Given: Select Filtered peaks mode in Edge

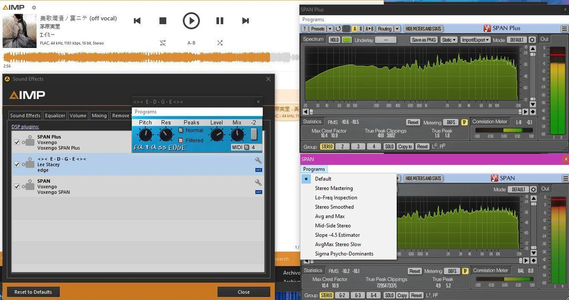Looking at the screenshot, I should click(x=181, y=140).
